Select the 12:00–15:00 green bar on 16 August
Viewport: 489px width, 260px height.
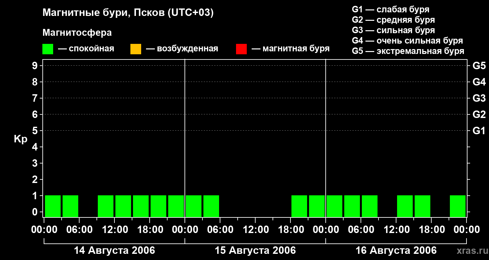coord(405,206)
